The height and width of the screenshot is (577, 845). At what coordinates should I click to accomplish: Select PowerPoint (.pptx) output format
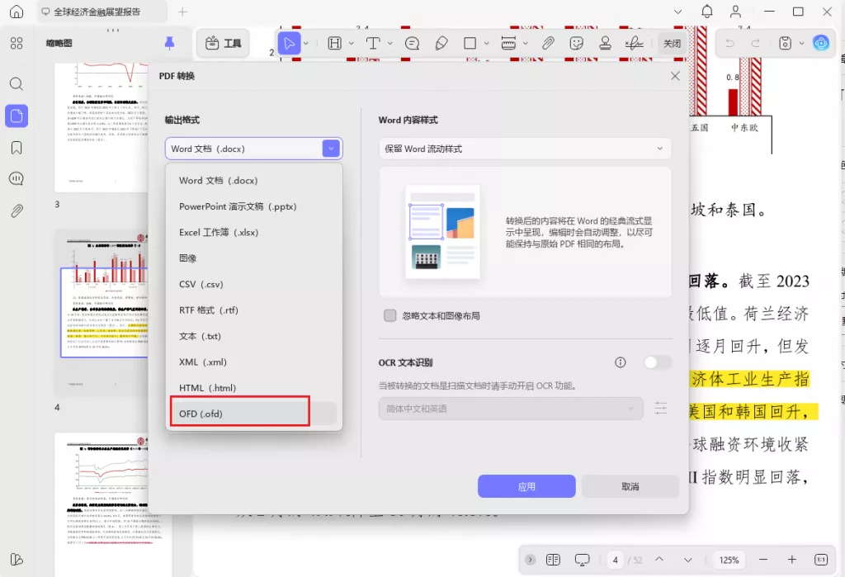pyautogui.click(x=238, y=206)
